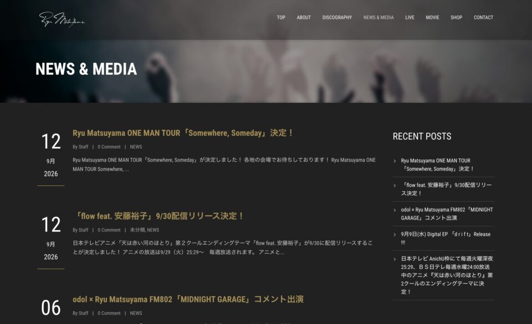Click the chevron beside 日本テレビ AnichU recent post

[x=395, y=259]
